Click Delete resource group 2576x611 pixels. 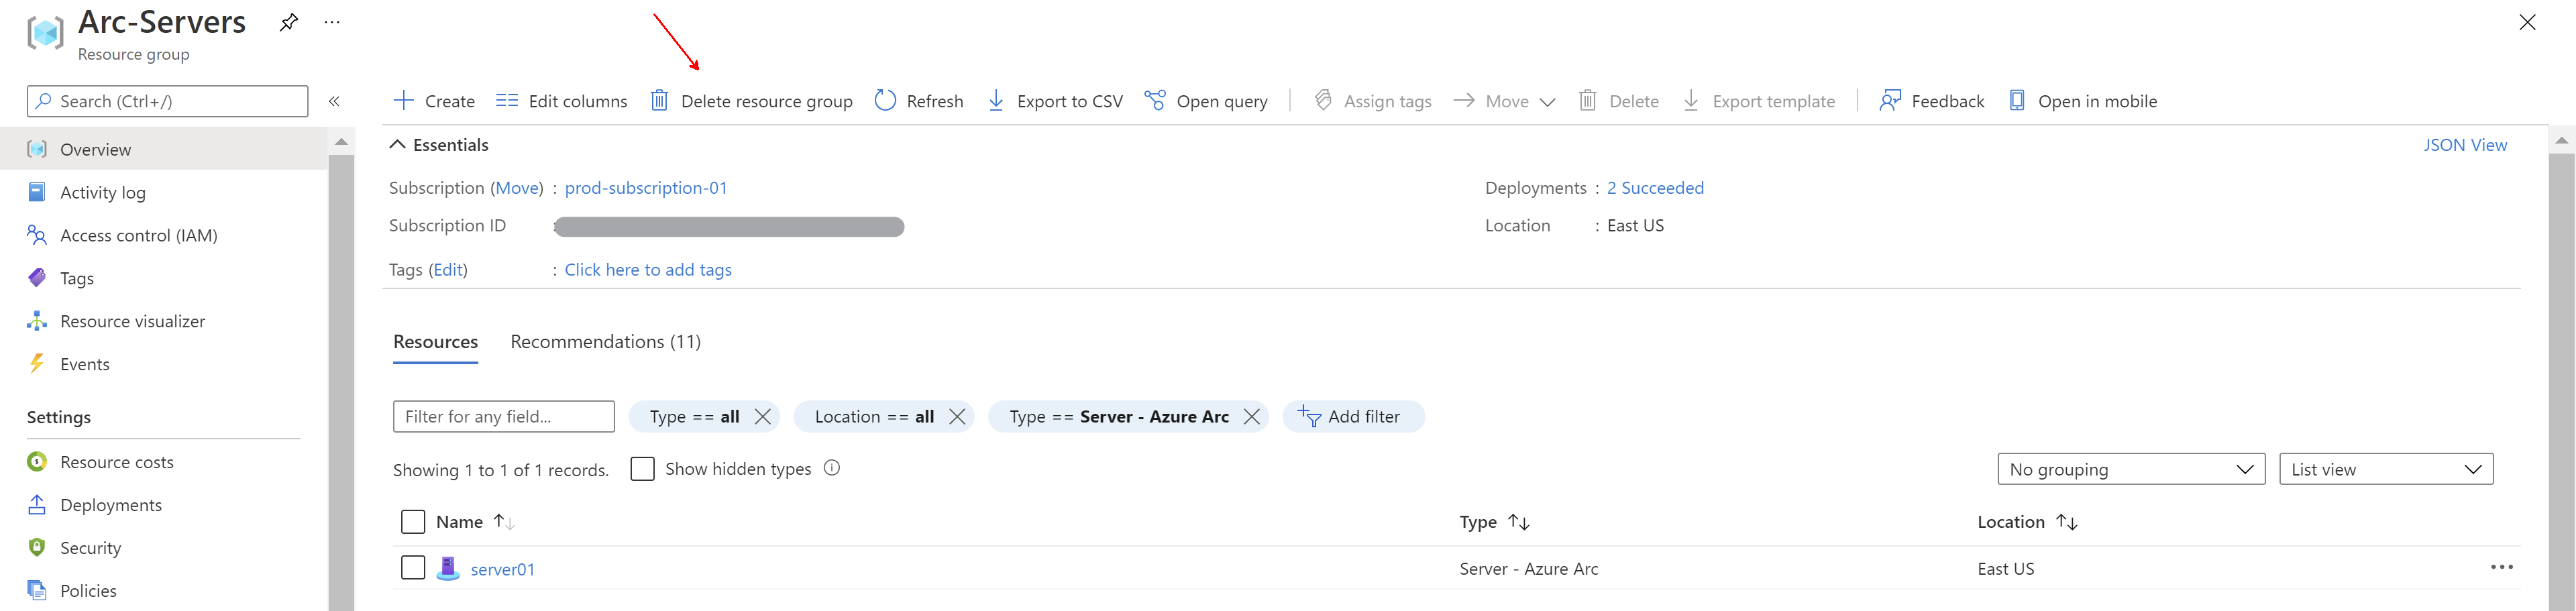(751, 101)
